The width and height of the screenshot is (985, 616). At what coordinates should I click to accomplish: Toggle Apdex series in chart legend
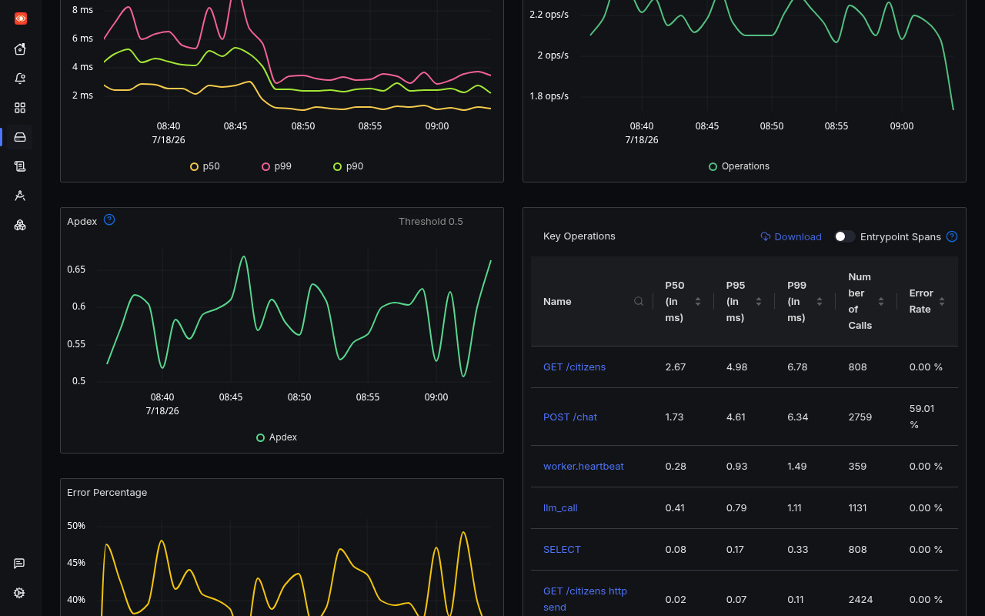pyautogui.click(x=277, y=437)
